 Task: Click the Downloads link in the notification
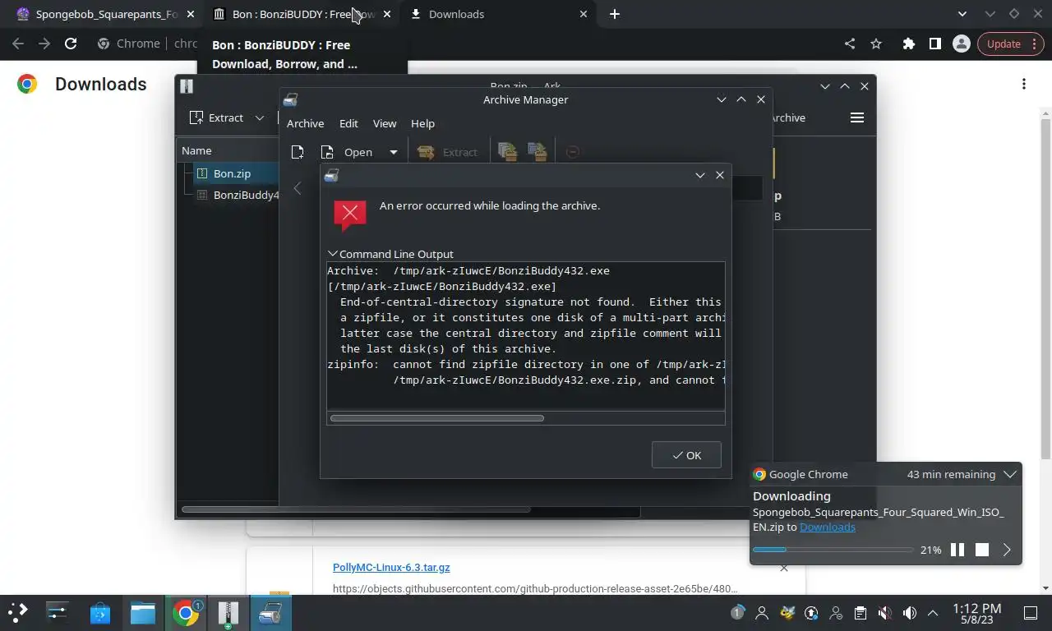coord(827,527)
